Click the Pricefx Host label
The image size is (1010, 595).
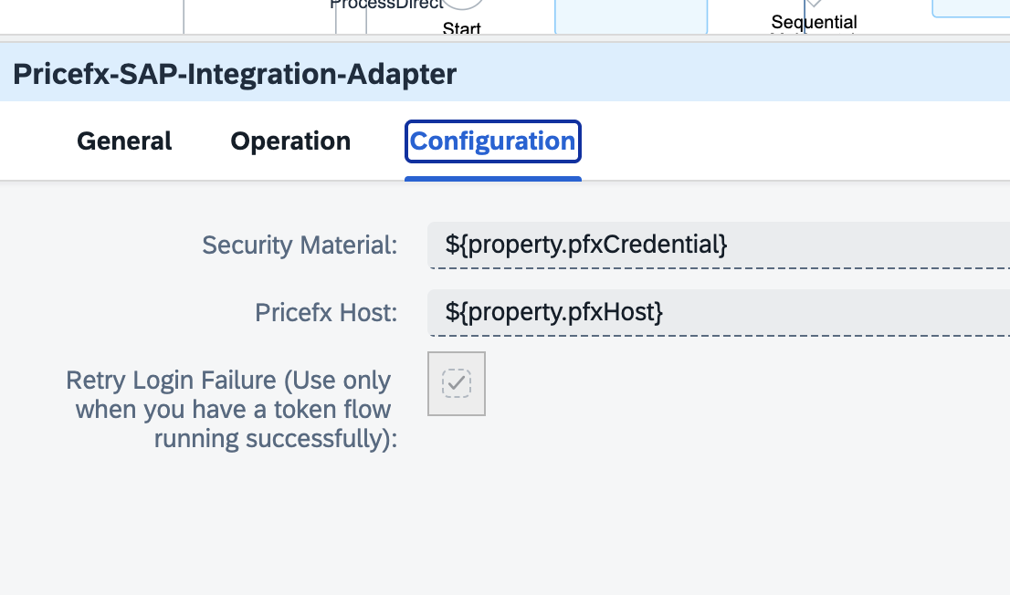(326, 313)
